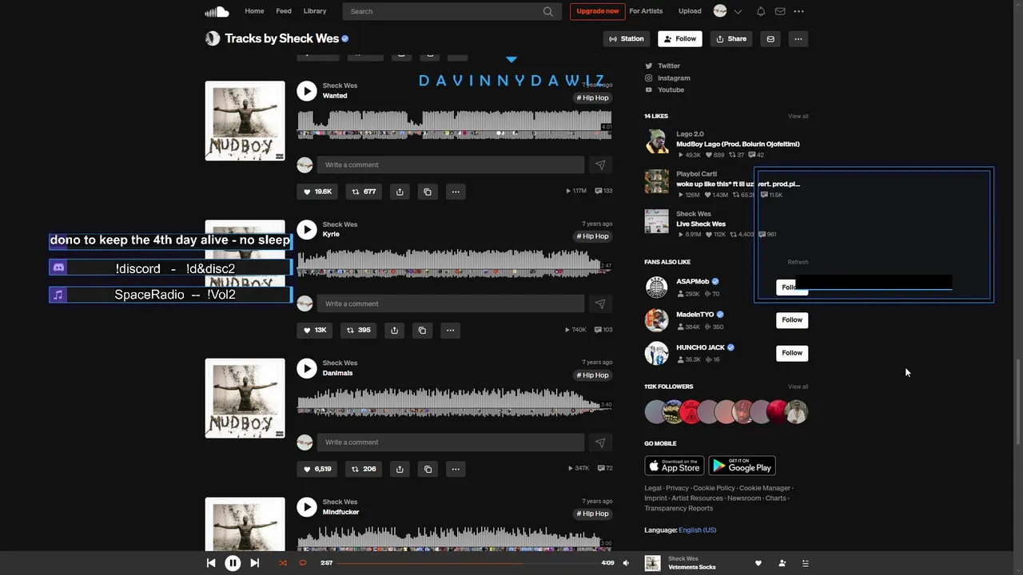Open profile more options menu
This screenshot has height=575, width=1023.
pos(798,38)
